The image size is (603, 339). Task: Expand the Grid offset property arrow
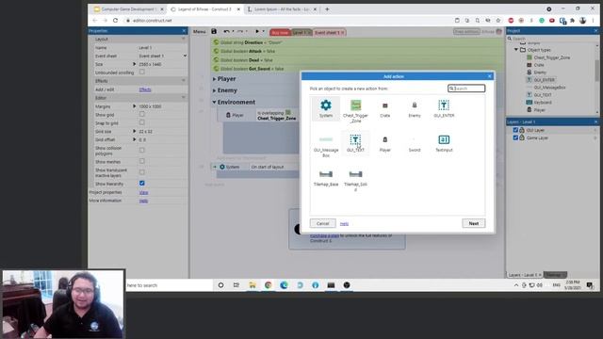[134, 139]
